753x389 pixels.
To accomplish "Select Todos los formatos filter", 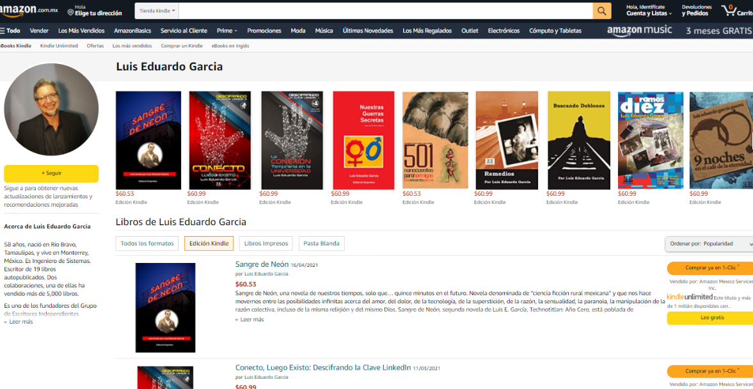I will click(147, 244).
